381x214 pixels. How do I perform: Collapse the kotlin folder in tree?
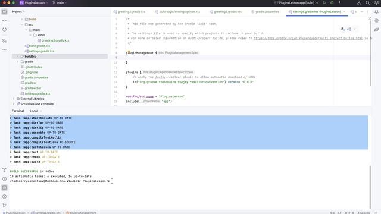(30, 35)
